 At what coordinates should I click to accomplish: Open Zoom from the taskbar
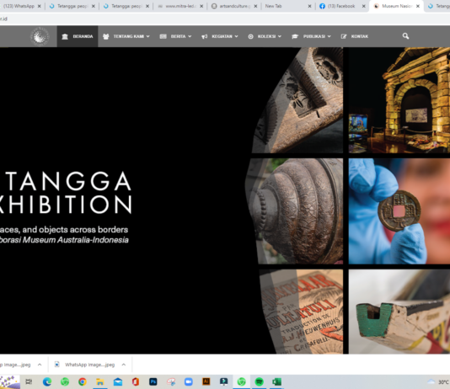tap(189, 381)
